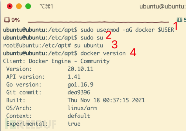This screenshot has height=131, width=186.
Task: Click the 9% CPU usage readout
Action: (x=16, y=20)
